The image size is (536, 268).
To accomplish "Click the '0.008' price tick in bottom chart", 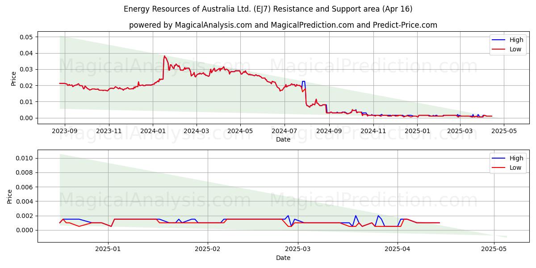I will coord(24,172).
